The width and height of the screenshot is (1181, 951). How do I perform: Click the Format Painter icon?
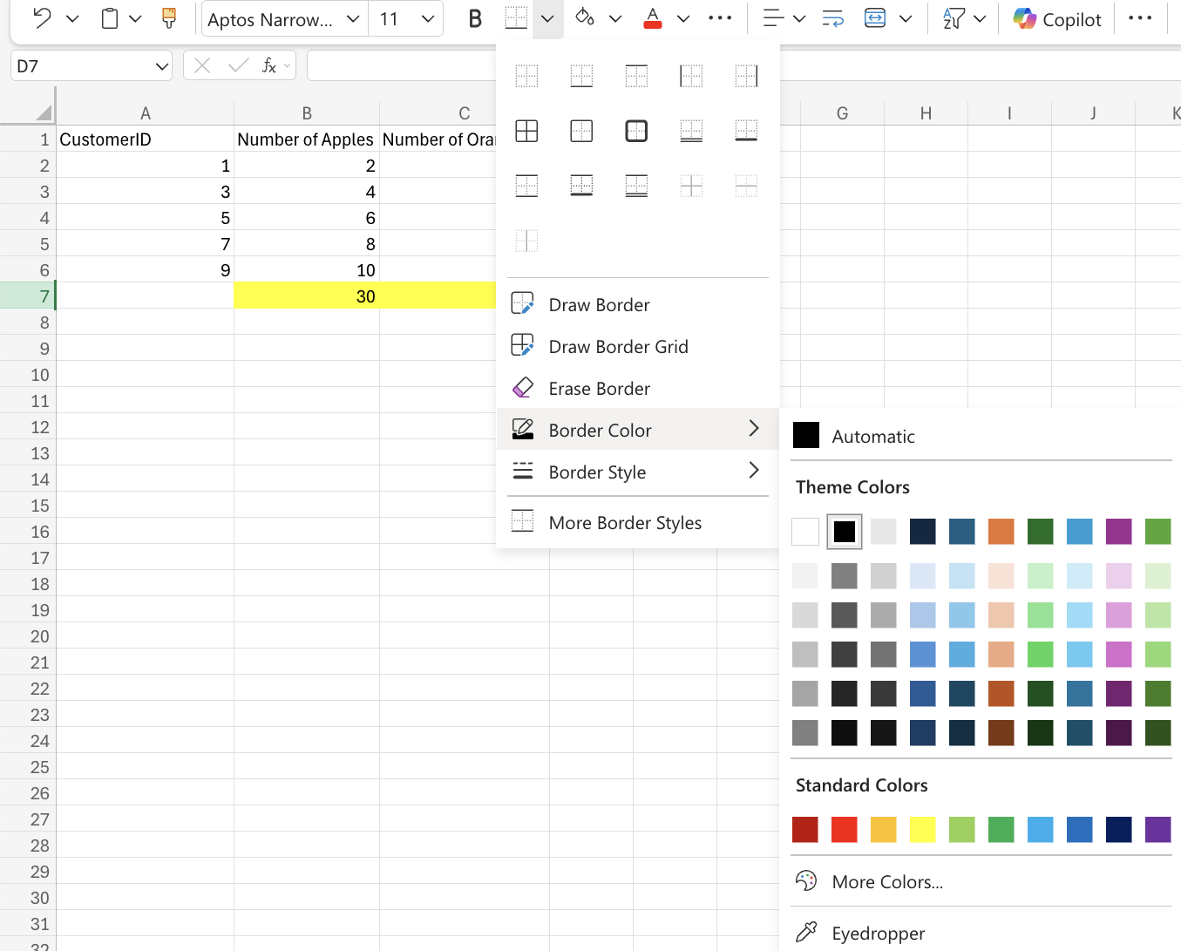click(x=168, y=18)
